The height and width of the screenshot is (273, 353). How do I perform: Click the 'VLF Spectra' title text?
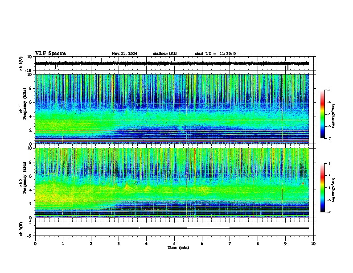click(50, 54)
